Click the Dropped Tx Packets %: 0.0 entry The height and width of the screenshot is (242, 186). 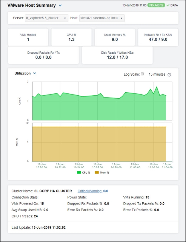click(x=144, y=203)
